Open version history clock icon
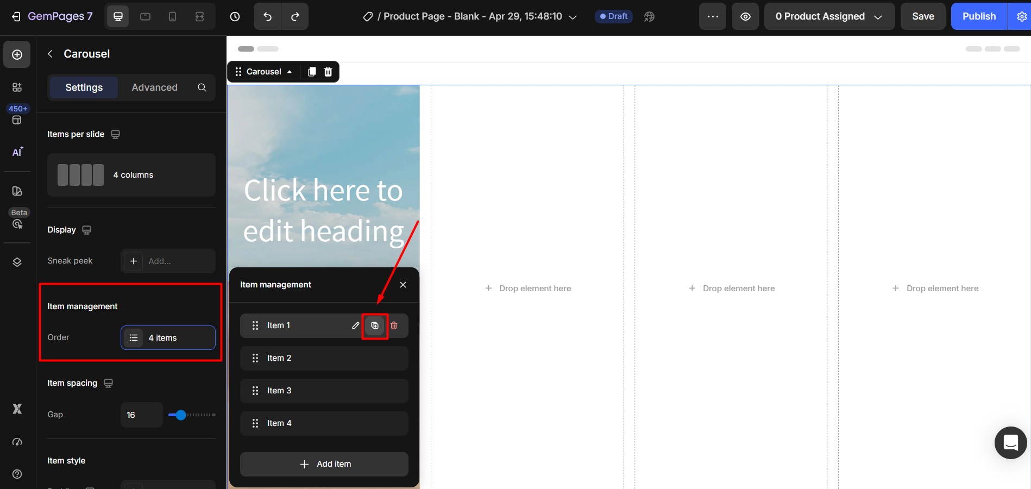Screen dimensions: 1031x489 tap(235, 16)
